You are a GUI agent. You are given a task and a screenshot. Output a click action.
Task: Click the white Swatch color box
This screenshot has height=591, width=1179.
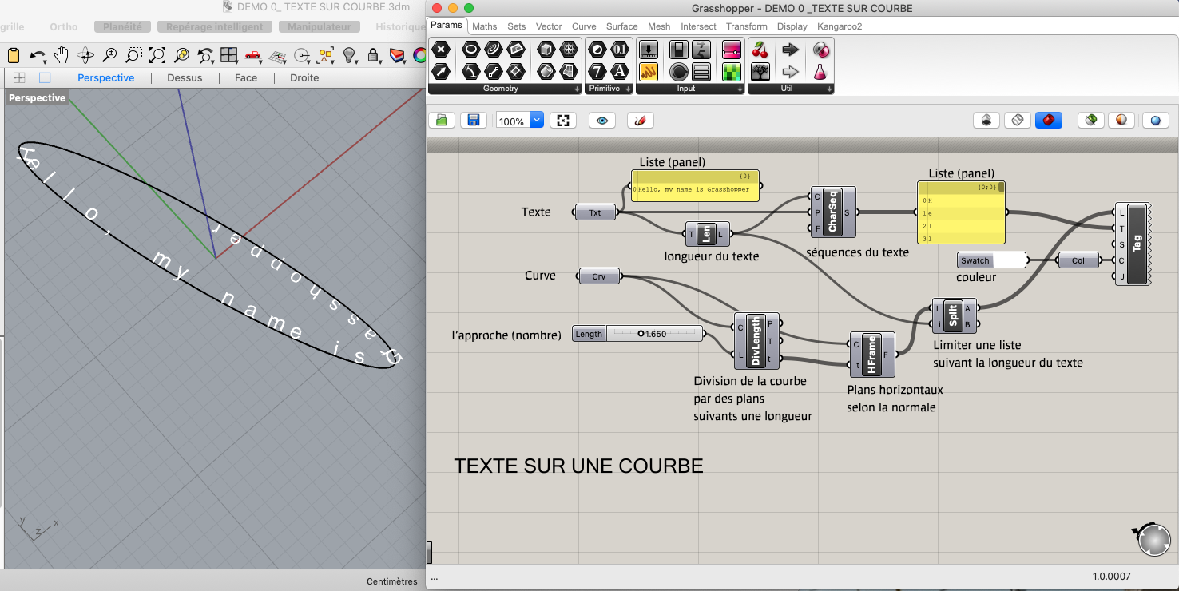(1010, 260)
